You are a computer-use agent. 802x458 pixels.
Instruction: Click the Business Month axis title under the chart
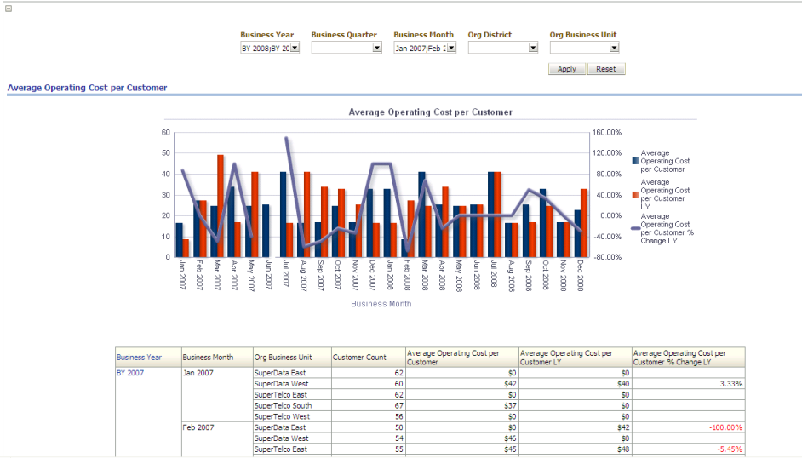(x=381, y=304)
